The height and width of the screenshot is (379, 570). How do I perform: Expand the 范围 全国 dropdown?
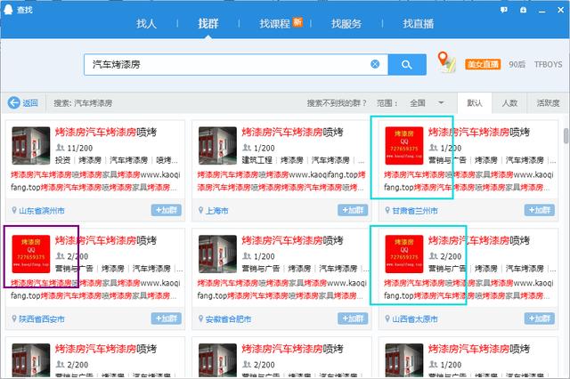[427, 103]
